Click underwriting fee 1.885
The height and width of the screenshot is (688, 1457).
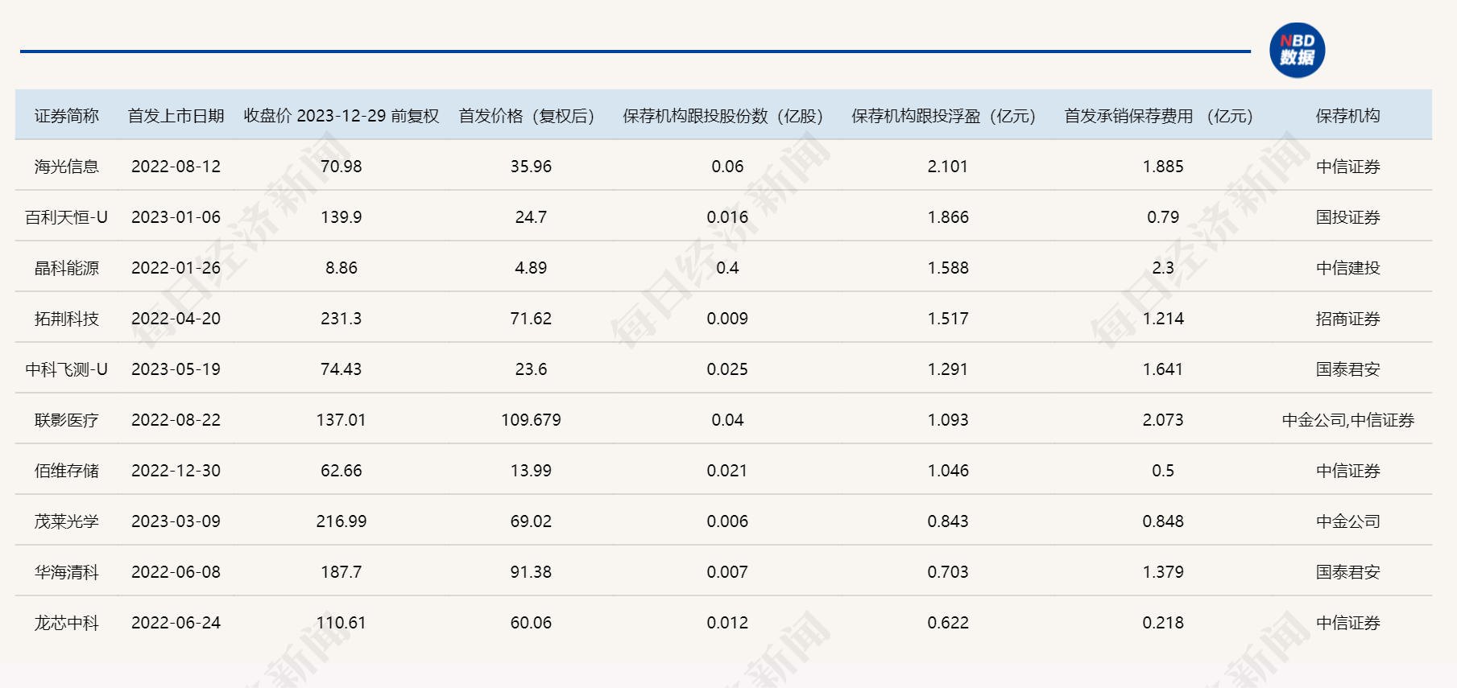click(1163, 167)
